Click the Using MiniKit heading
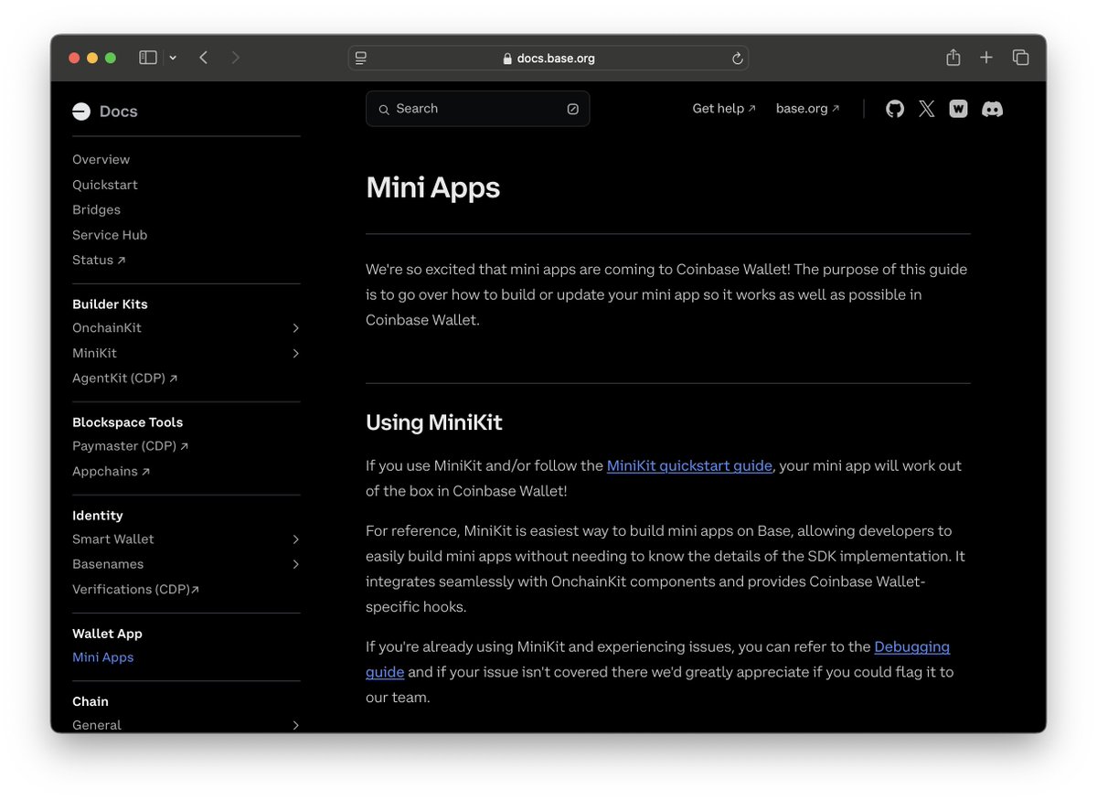Screen dimensions: 1097x800 (434, 422)
